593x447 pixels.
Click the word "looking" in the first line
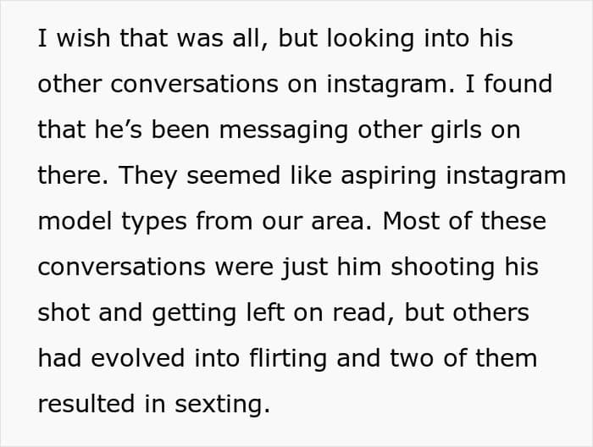click(371, 39)
